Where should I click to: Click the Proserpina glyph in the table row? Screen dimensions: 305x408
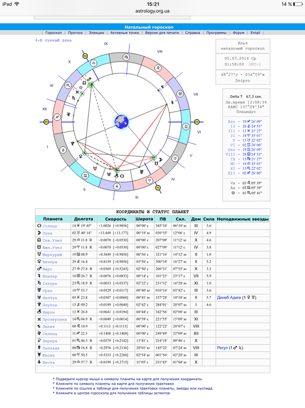[x=39, y=319]
